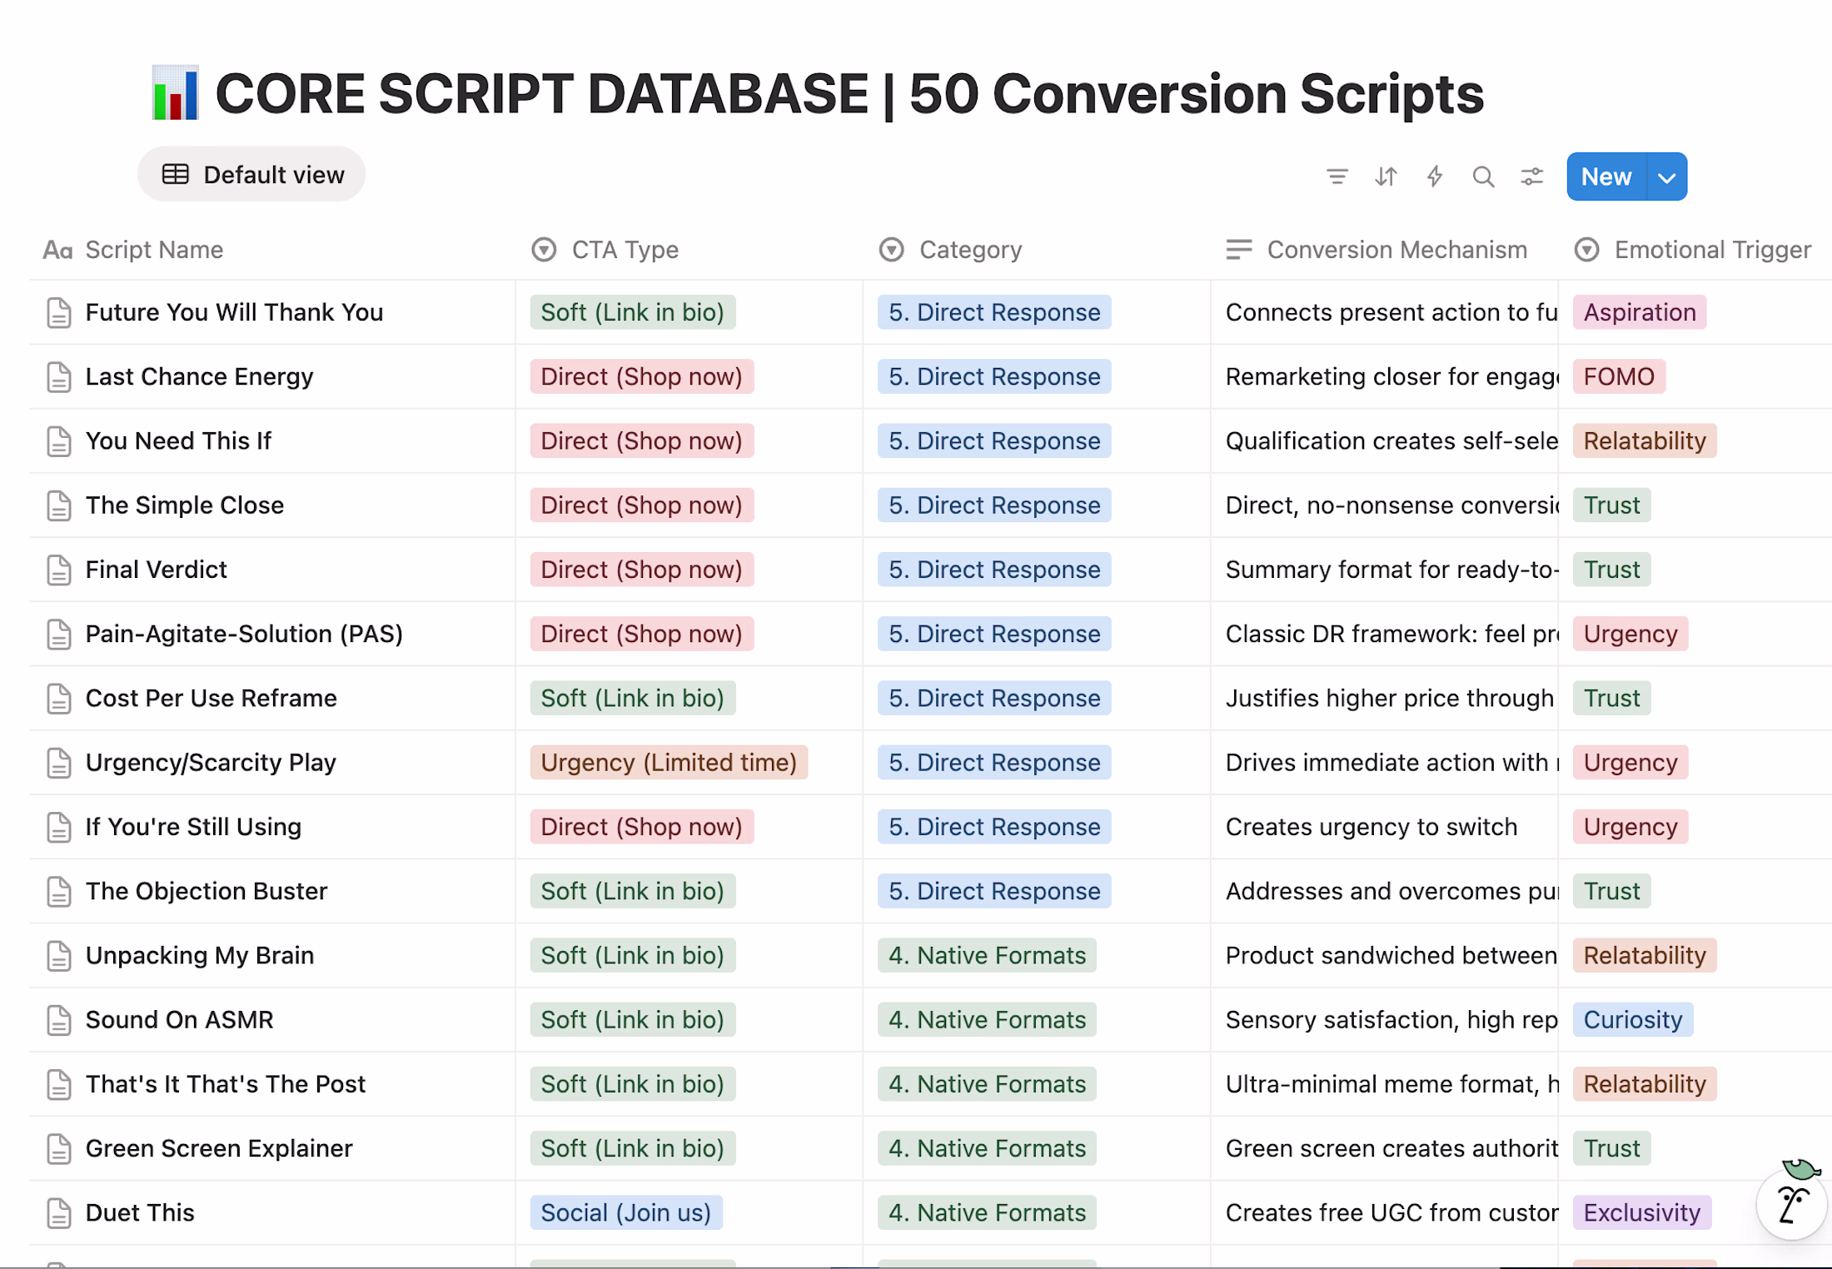Open the floating assistant icon at bottom right
This screenshot has height=1269, width=1832.
click(x=1791, y=1203)
